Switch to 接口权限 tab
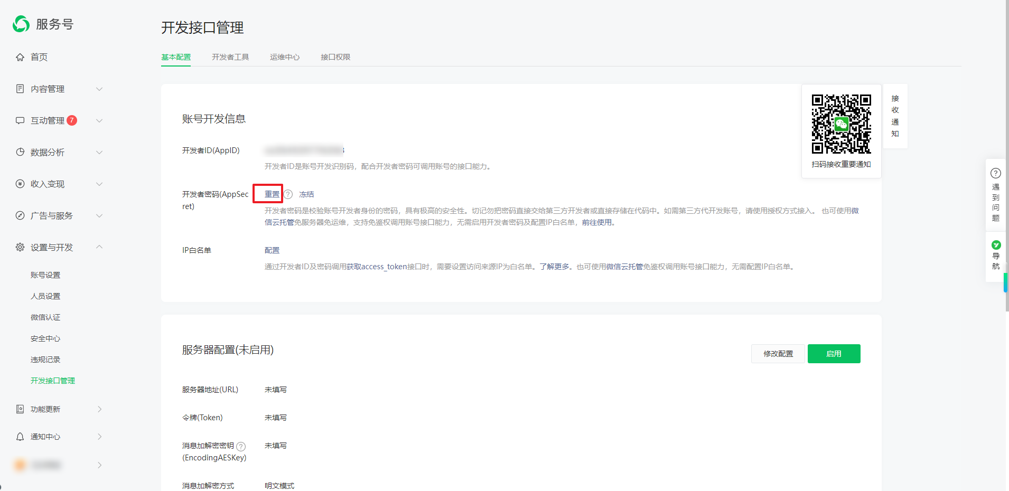Viewport: 1009px width, 491px height. click(x=335, y=57)
